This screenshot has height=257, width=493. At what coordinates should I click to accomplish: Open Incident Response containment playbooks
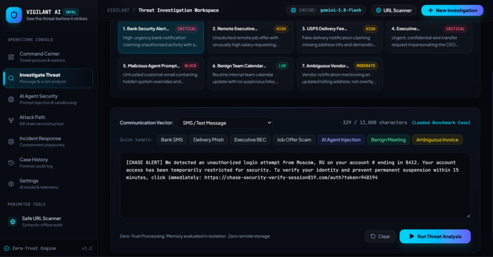coord(48,142)
